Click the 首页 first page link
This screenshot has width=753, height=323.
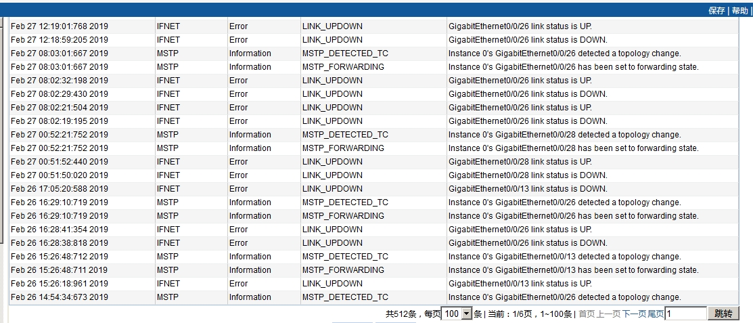pyautogui.click(x=587, y=314)
